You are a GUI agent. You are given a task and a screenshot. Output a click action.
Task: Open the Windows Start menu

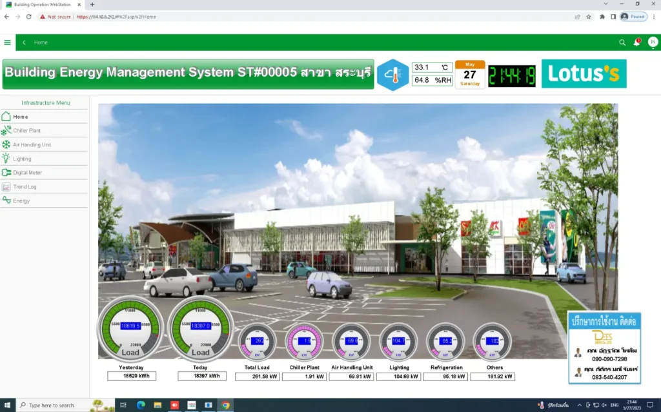click(x=7, y=406)
